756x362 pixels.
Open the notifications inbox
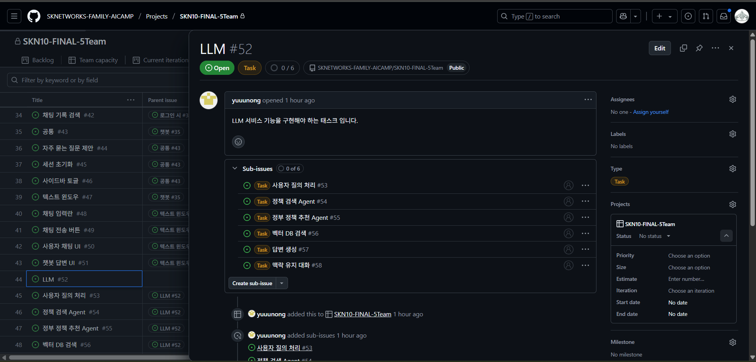click(724, 16)
